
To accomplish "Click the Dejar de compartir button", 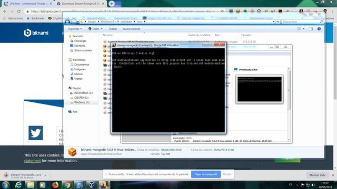I will (206, 174).
